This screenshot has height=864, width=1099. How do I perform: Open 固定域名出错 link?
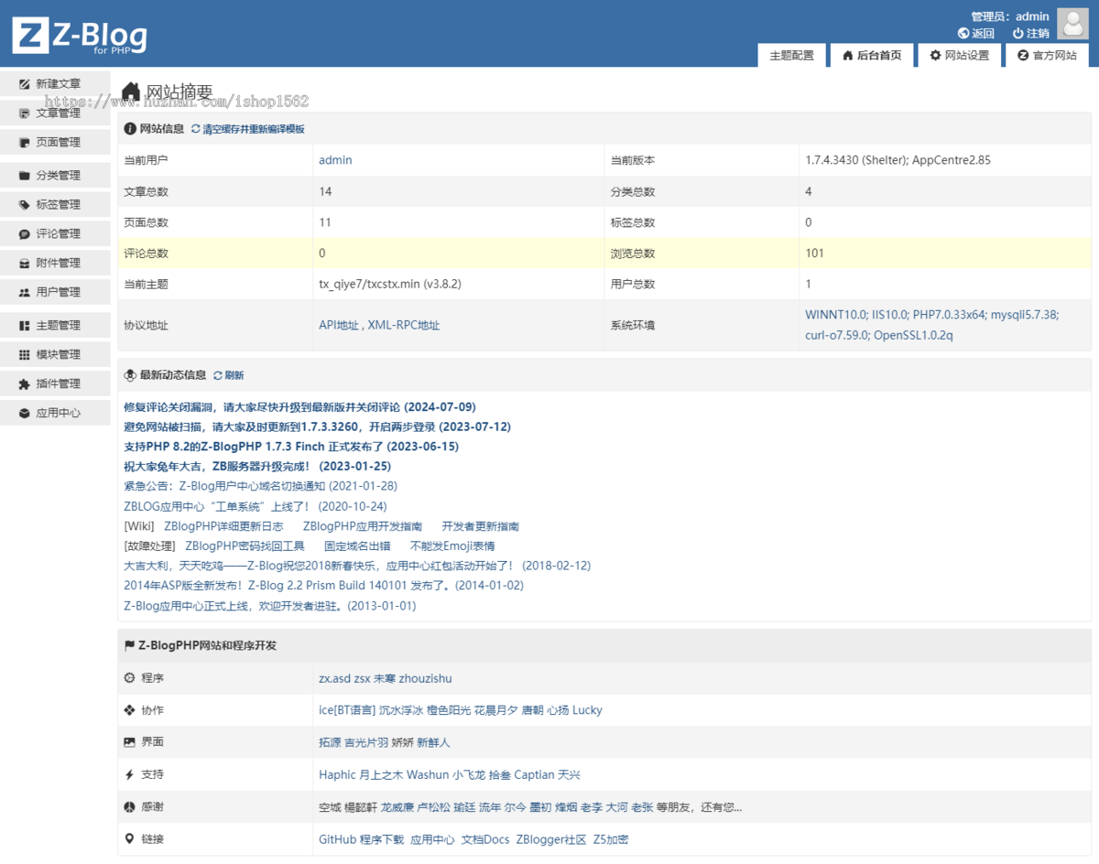(357, 545)
